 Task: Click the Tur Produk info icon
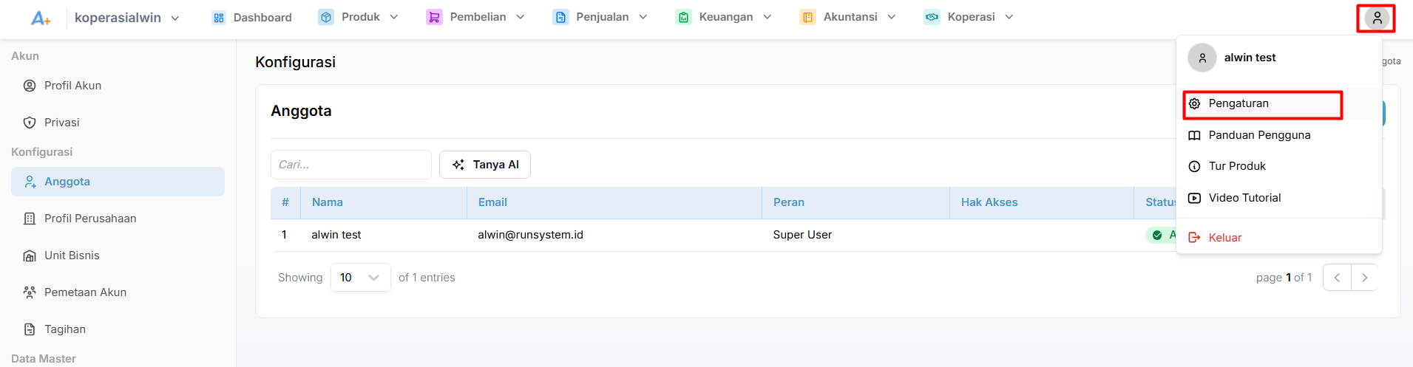1194,166
